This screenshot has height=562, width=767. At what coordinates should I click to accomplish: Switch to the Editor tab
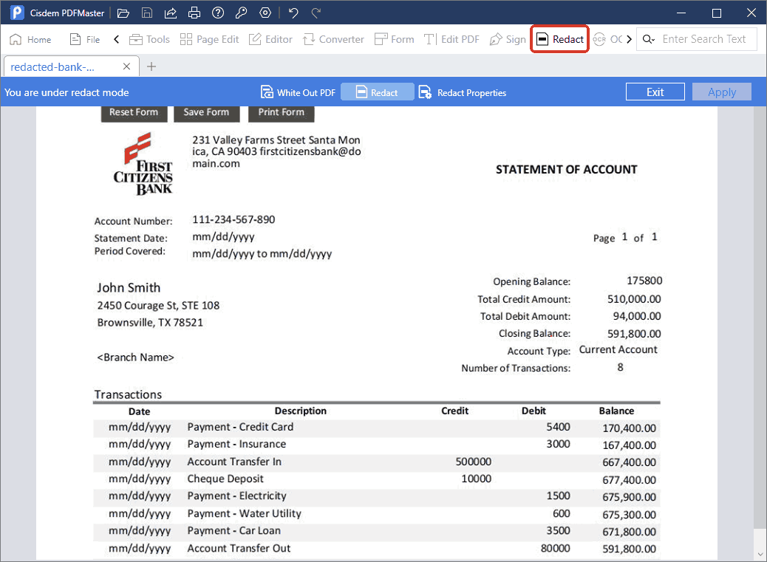tap(270, 40)
